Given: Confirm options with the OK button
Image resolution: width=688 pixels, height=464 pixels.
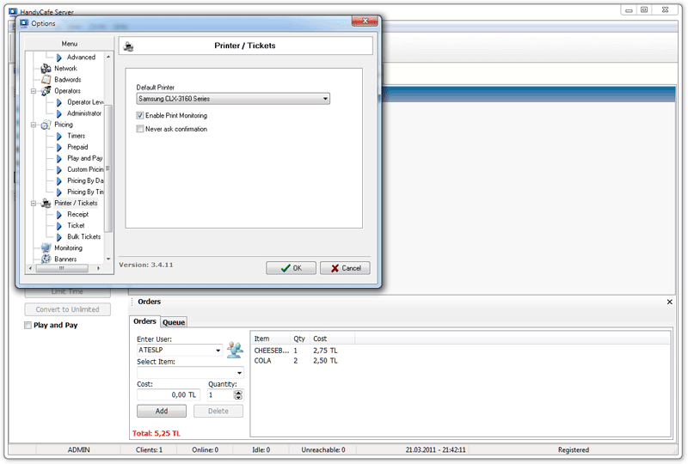Looking at the screenshot, I should (x=291, y=268).
